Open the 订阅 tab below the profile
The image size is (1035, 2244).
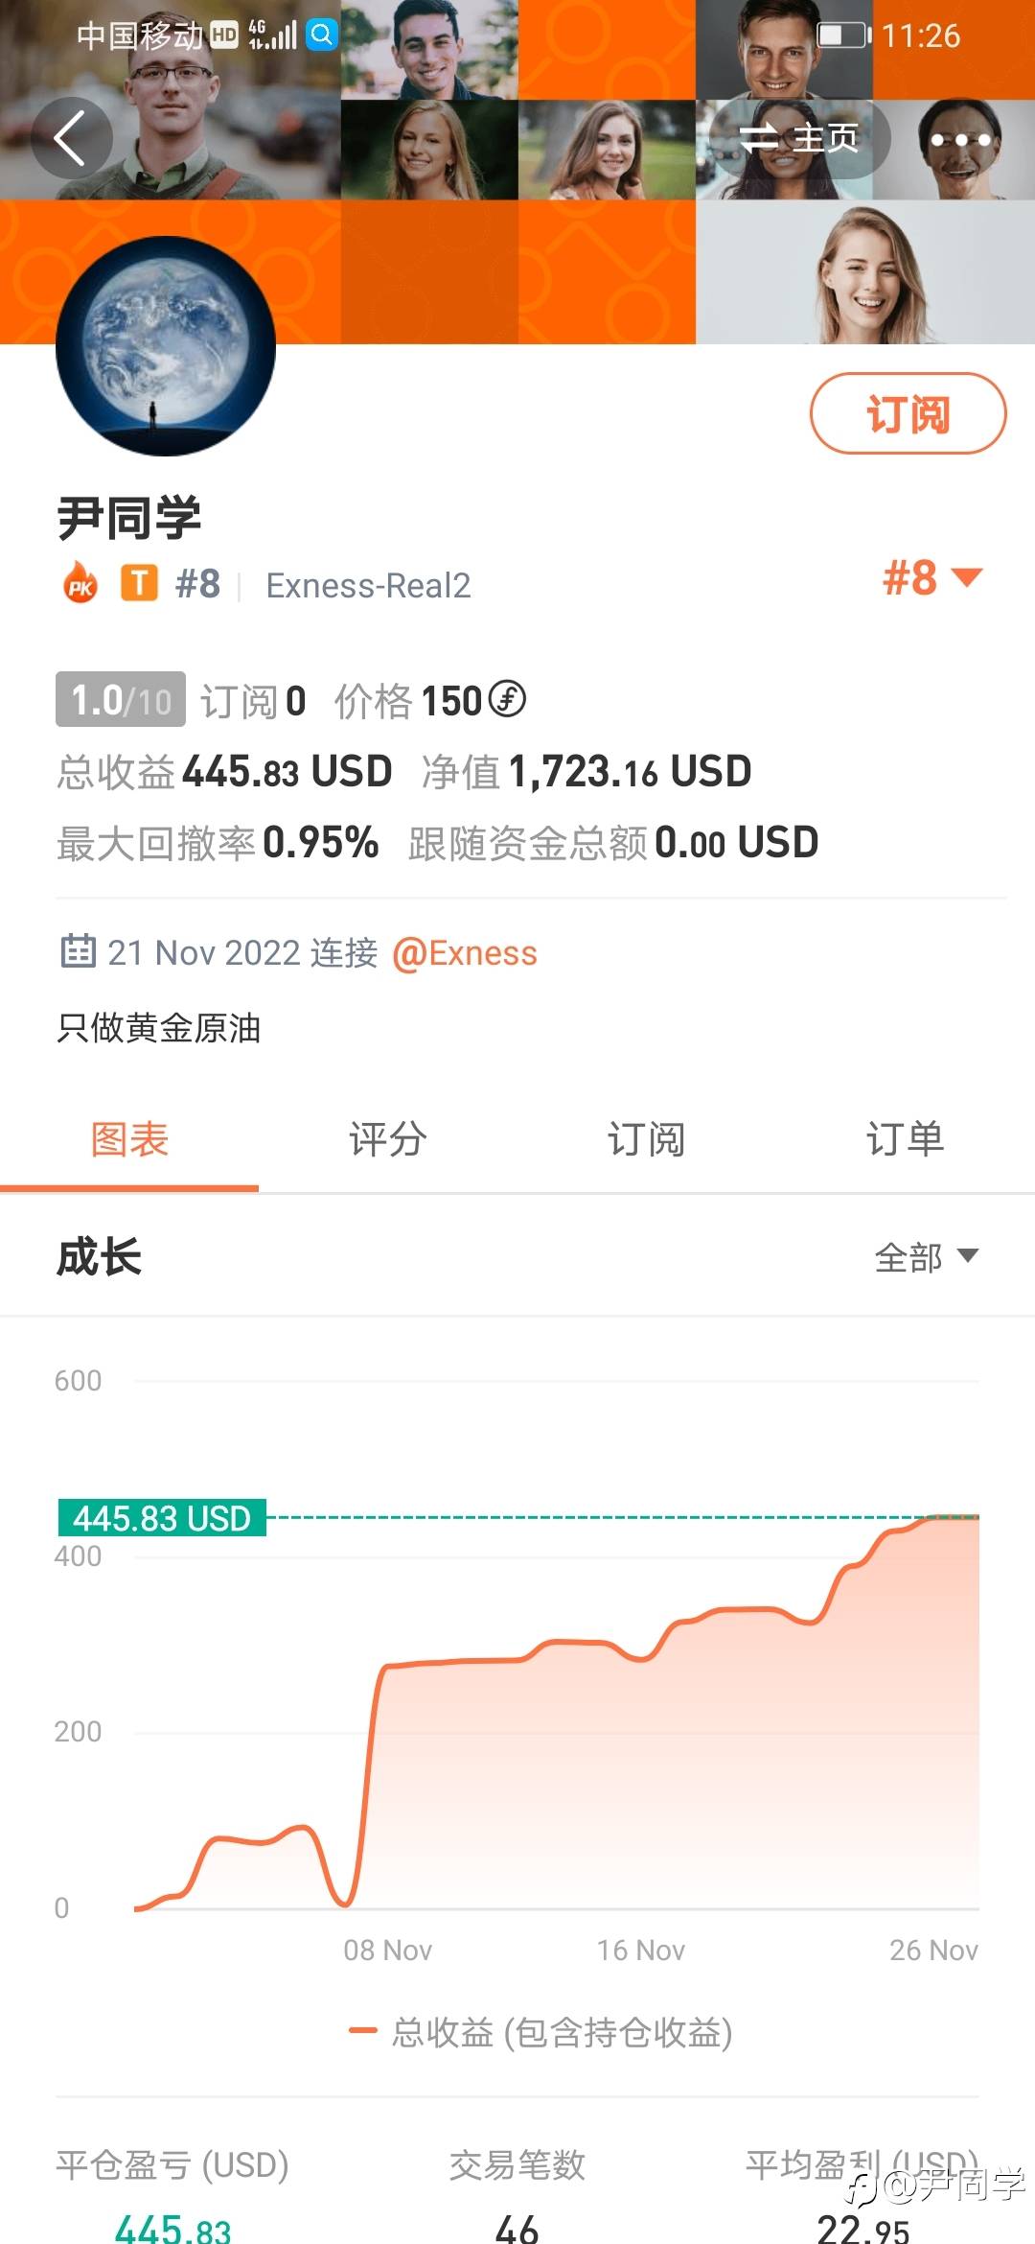[646, 1139]
